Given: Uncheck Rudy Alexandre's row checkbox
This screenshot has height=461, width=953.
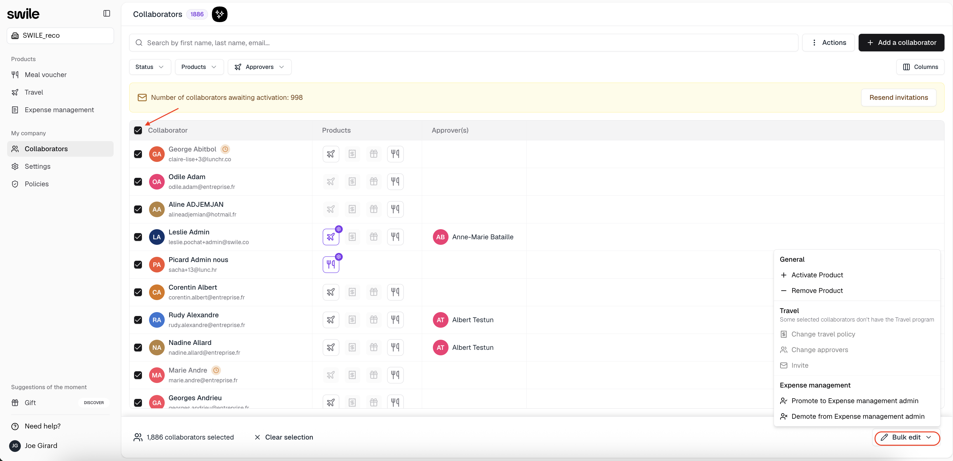Looking at the screenshot, I should [138, 320].
